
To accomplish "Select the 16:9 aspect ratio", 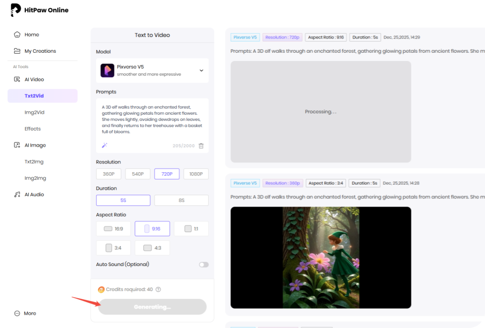I will [x=113, y=229].
